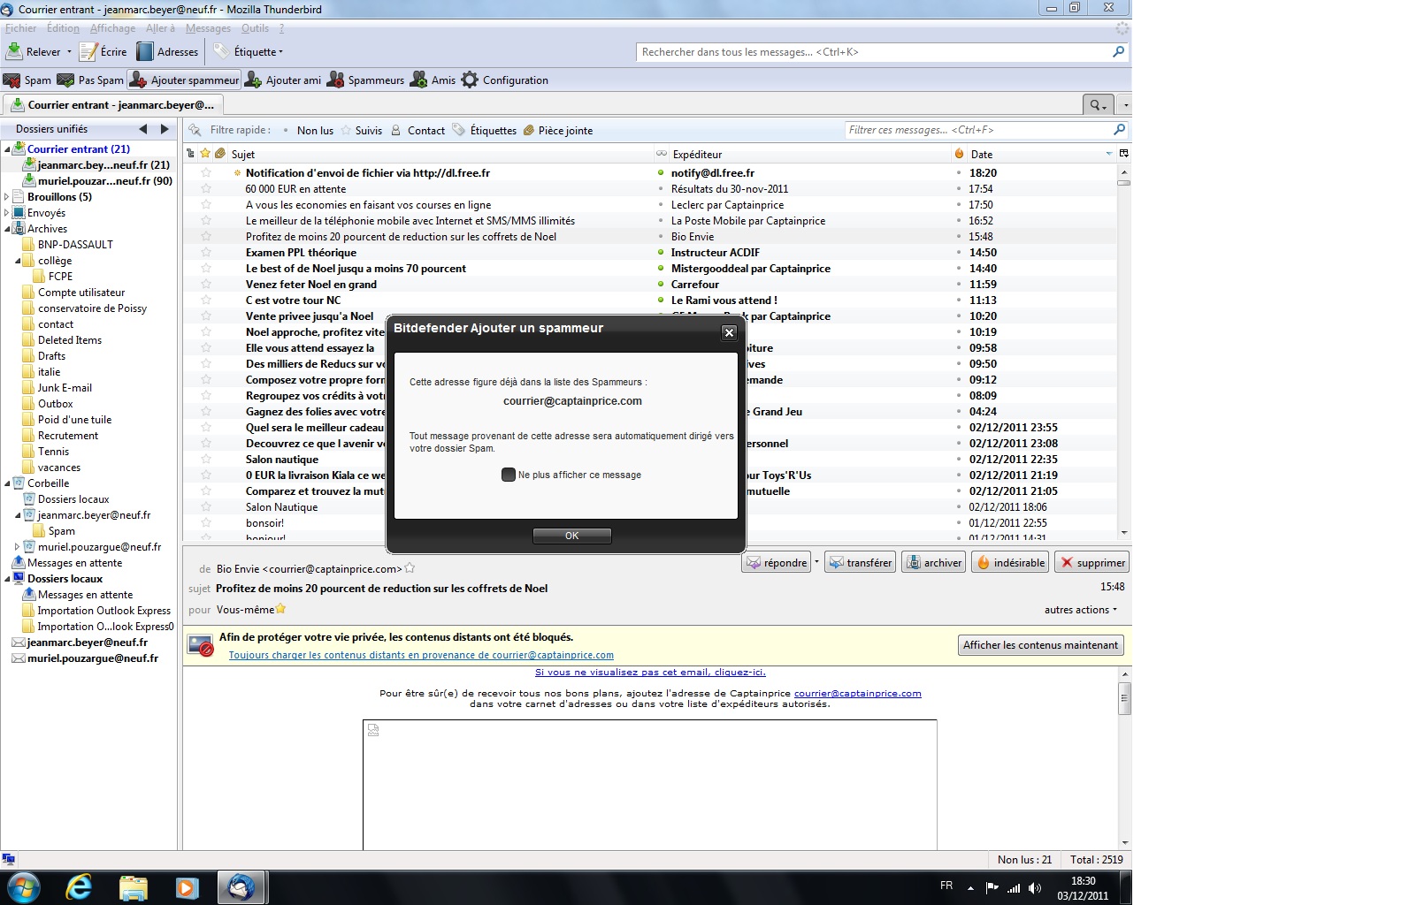Click Toujours charger les contenus distants link
1417x905 pixels.
tap(421, 655)
